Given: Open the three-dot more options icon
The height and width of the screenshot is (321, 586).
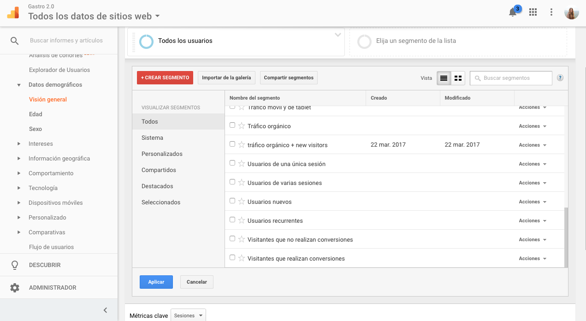Looking at the screenshot, I should pyautogui.click(x=551, y=12).
